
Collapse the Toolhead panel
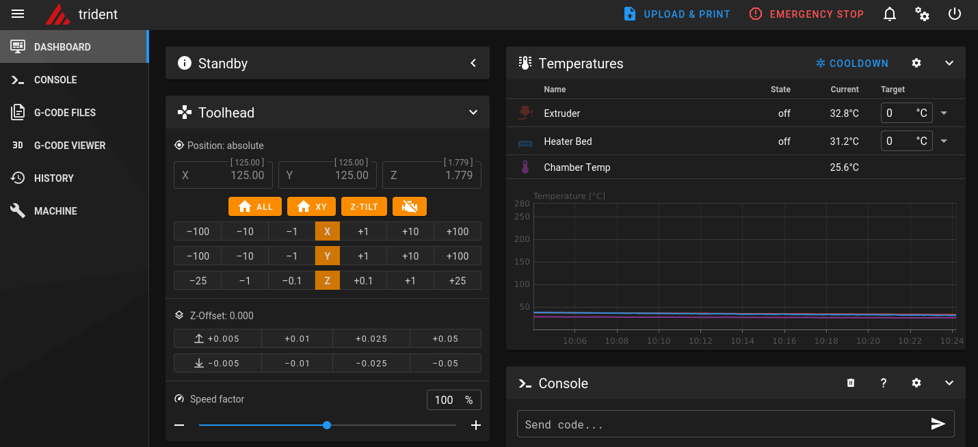pos(473,113)
